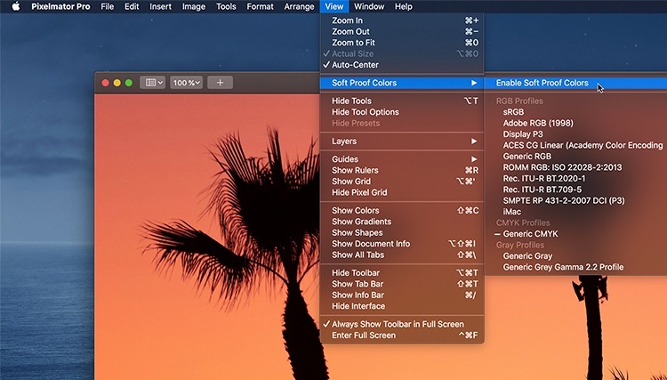Select Enter Full Screen
667x380 pixels.
pyautogui.click(x=402, y=336)
